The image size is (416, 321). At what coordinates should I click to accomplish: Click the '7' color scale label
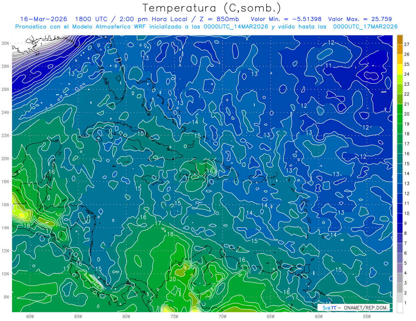click(x=405, y=243)
